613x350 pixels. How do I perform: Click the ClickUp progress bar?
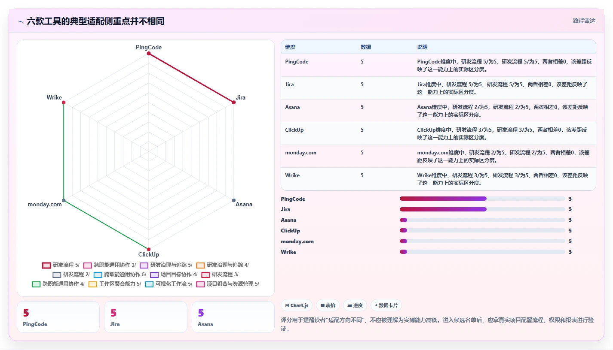tap(482, 230)
